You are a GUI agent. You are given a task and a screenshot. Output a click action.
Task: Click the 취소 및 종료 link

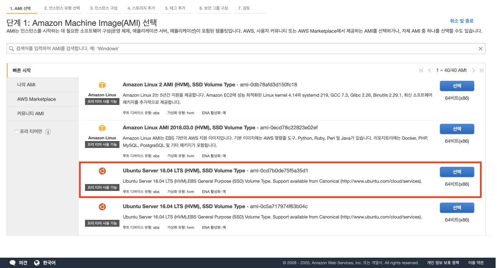point(462,21)
